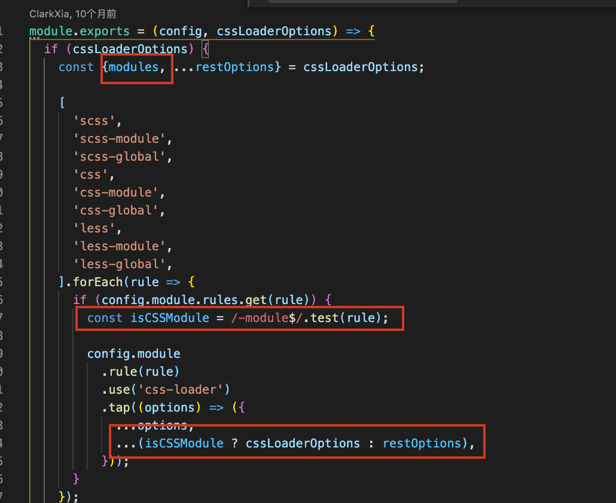
Task: Click the 'scss-module' string entry
Action: [x=120, y=139]
